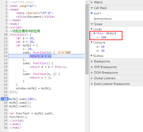Click the '<title>Document</title>' line
The image size is (143, 132).
pos(35,17)
